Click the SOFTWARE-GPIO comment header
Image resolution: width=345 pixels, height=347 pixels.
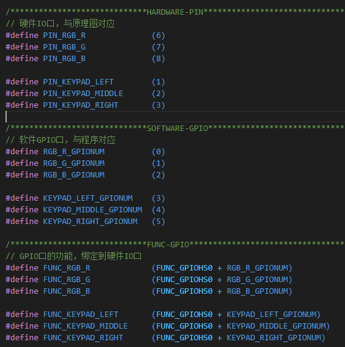[177, 129]
